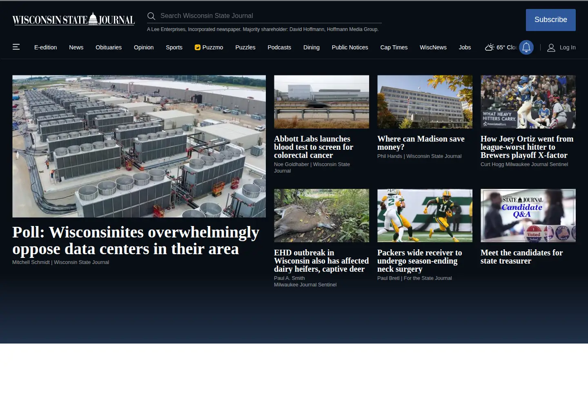Image resolution: width=588 pixels, height=408 pixels.
Task: Open 'Where can Madison save money?' article
Action: [421, 143]
